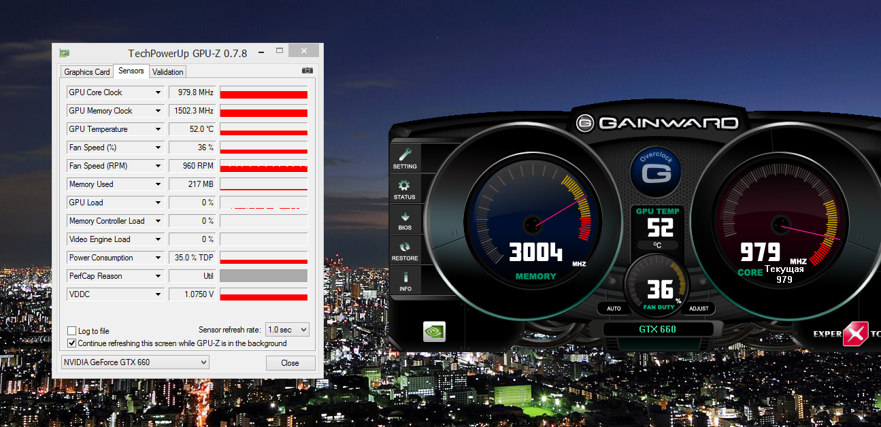Click the 217 MB memory used value
The width and height of the screenshot is (881, 427).
point(193,184)
